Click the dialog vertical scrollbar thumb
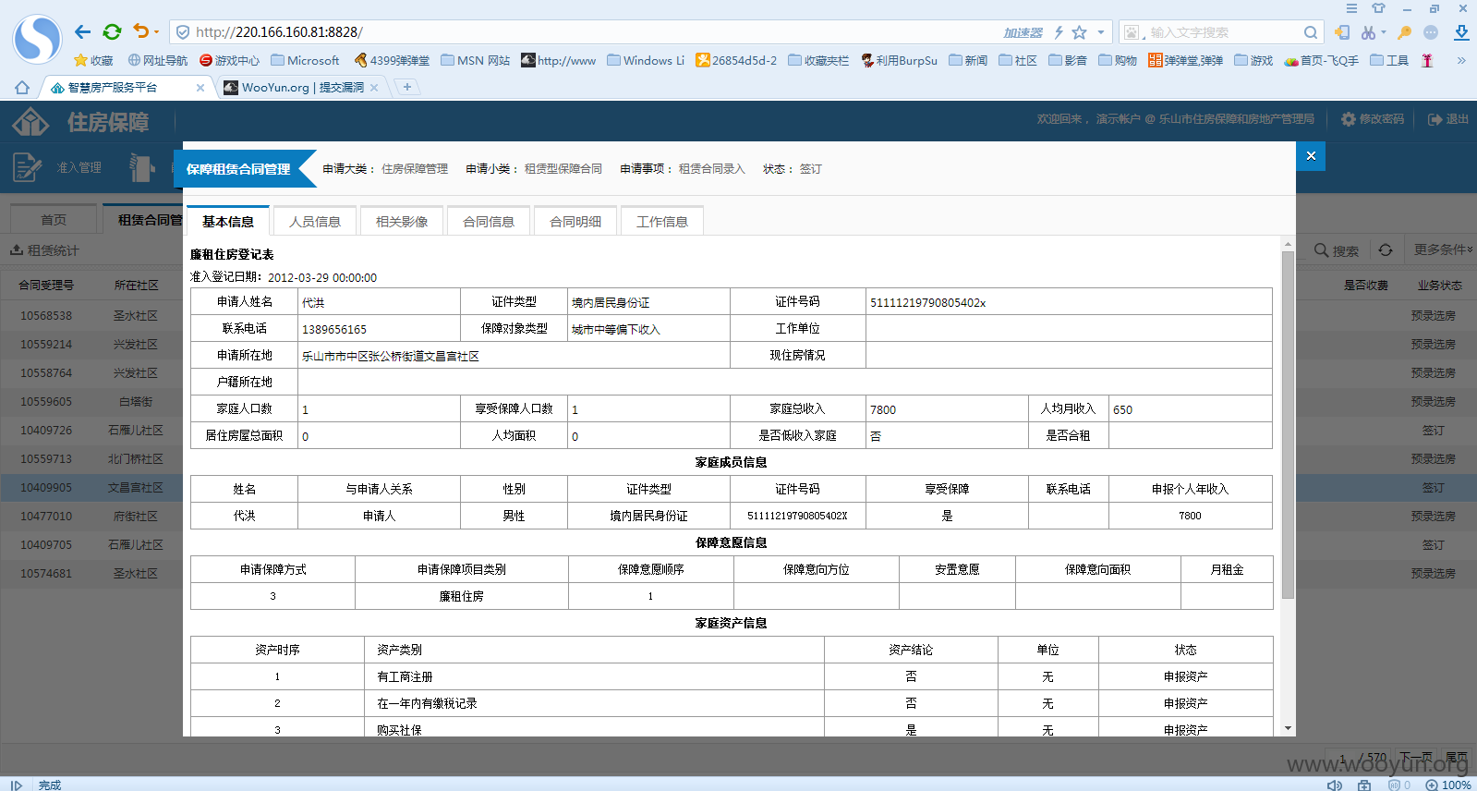1477x791 pixels. tap(1288, 425)
